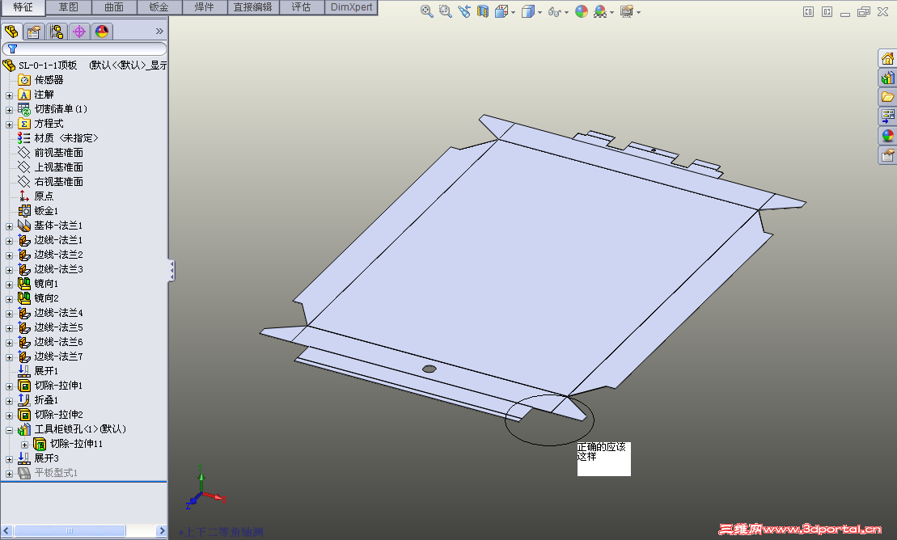Image resolution: width=897 pixels, height=540 pixels.
Task: Click the Previous View icon
Action: (x=464, y=11)
